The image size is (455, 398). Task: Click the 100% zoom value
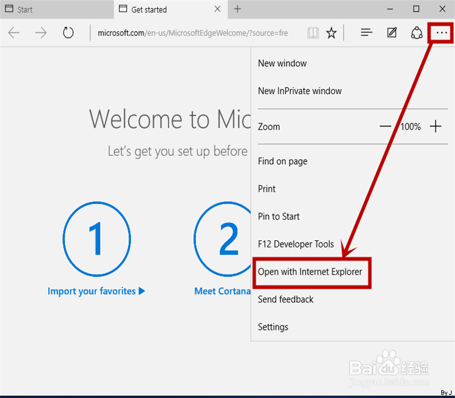point(411,127)
